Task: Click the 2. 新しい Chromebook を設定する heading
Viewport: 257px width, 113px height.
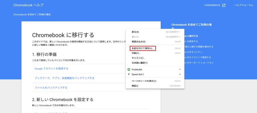Action: pos(62,99)
